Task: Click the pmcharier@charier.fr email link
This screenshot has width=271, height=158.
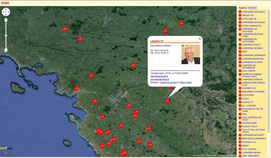Action: coord(160,79)
